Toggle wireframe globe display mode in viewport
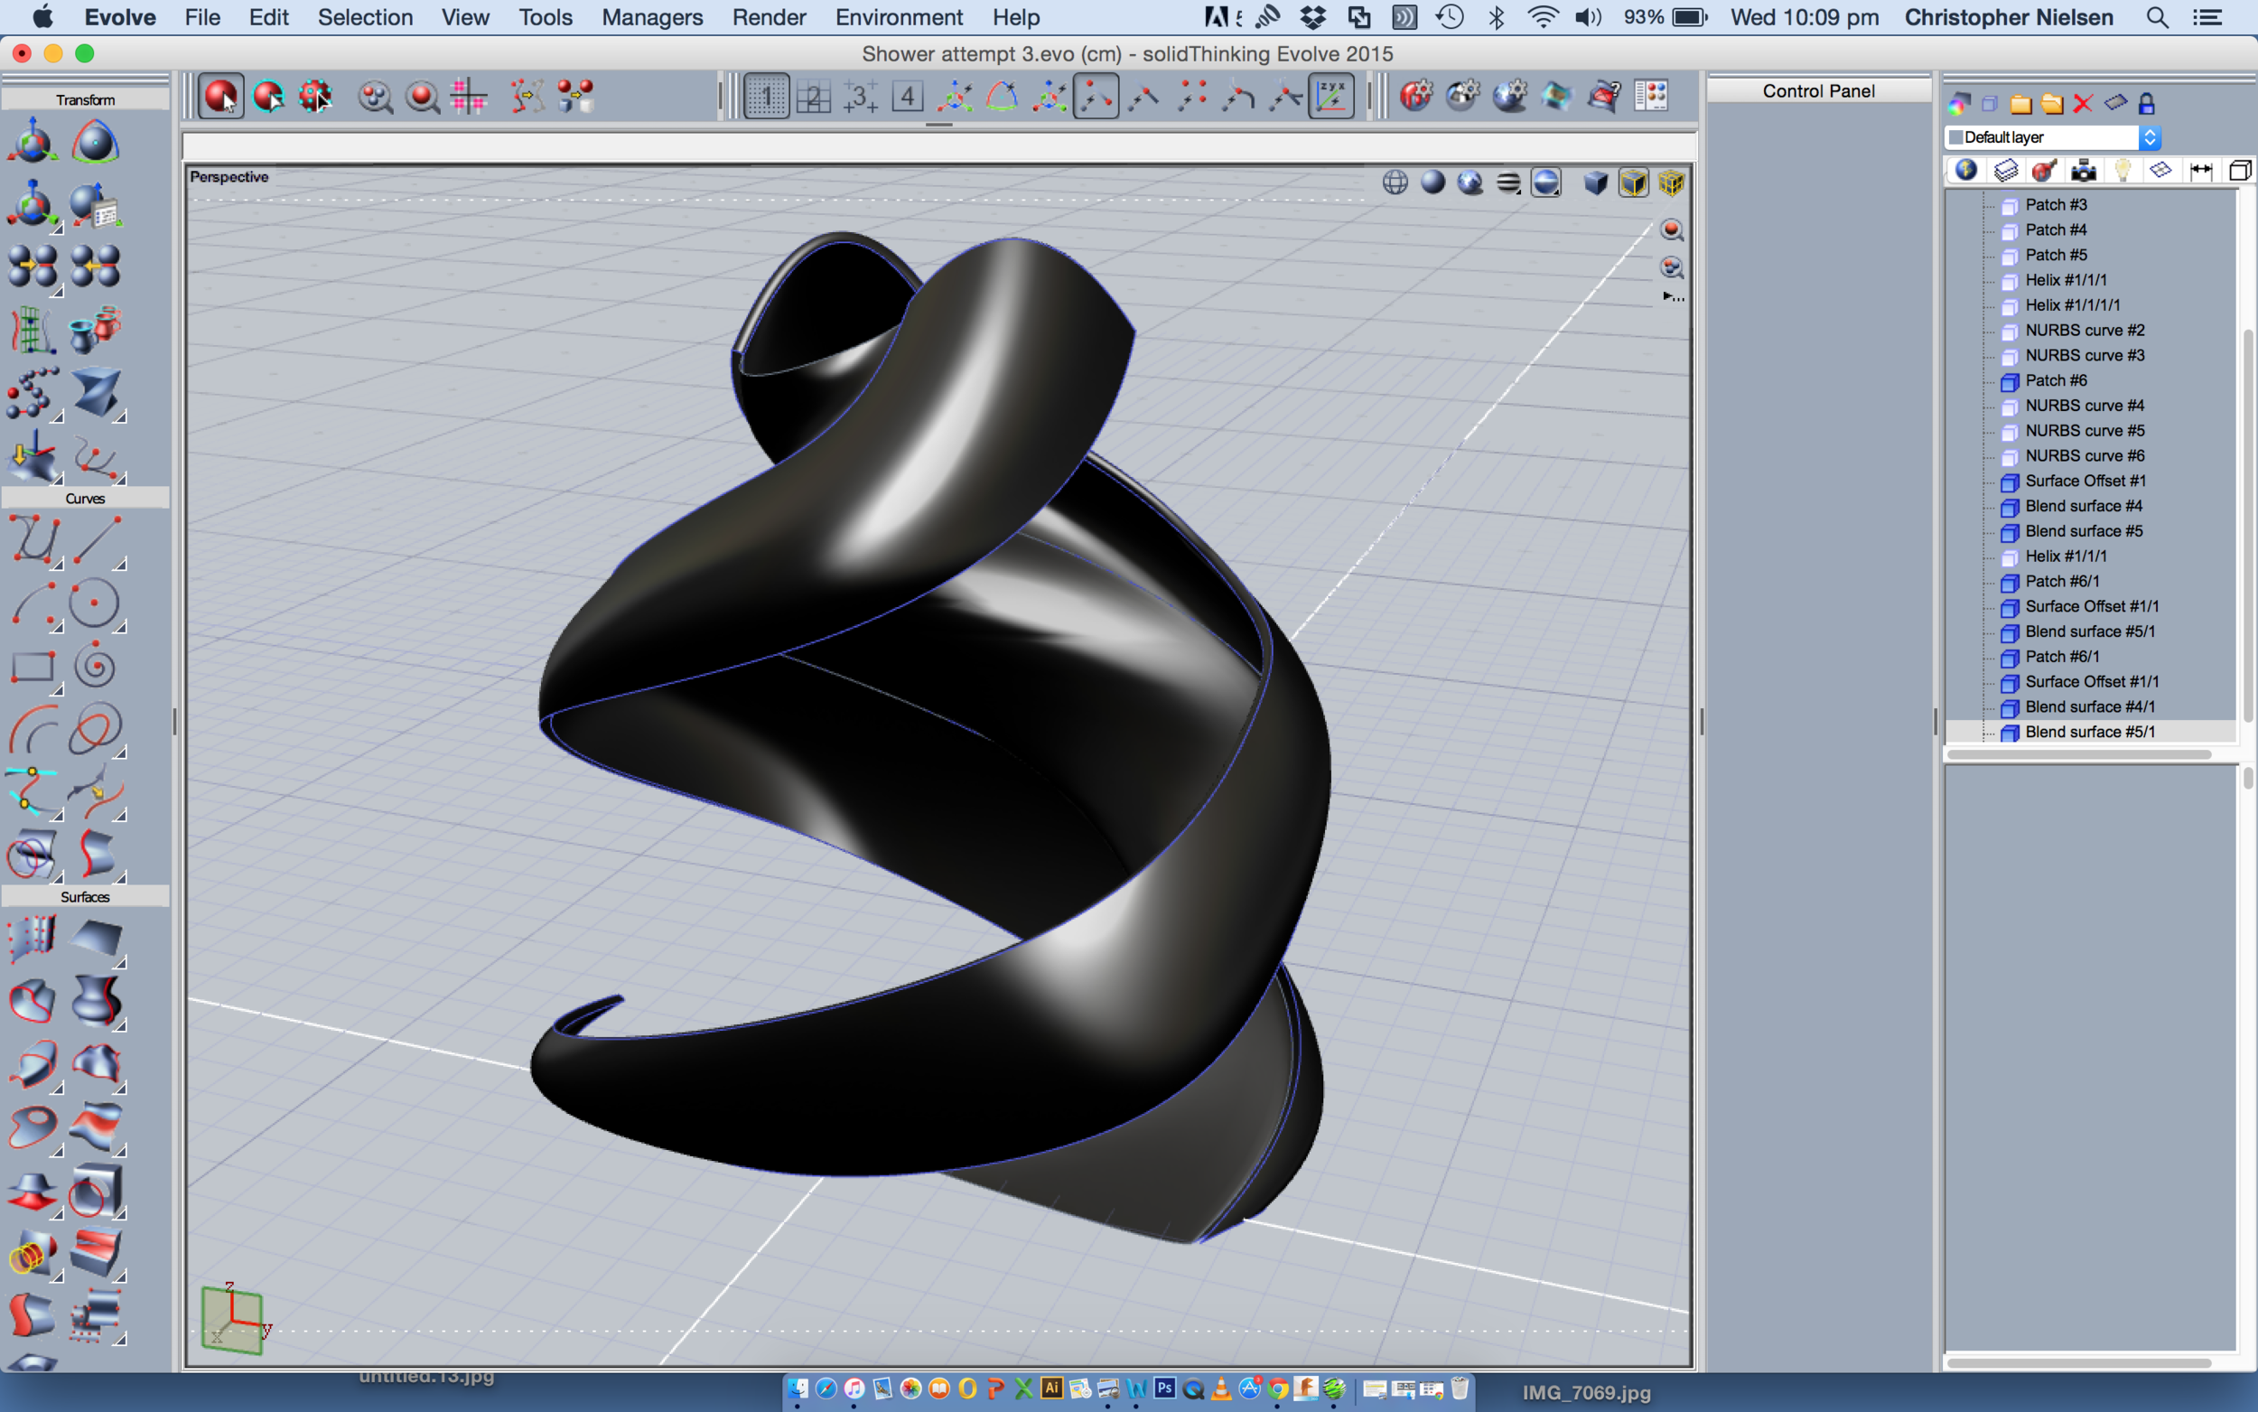Image resolution: width=2258 pixels, height=1412 pixels. pyautogui.click(x=1395, y=183)
